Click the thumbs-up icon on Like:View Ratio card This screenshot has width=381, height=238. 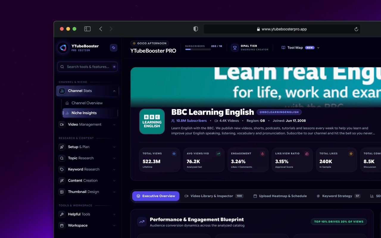tap(307, 154)
